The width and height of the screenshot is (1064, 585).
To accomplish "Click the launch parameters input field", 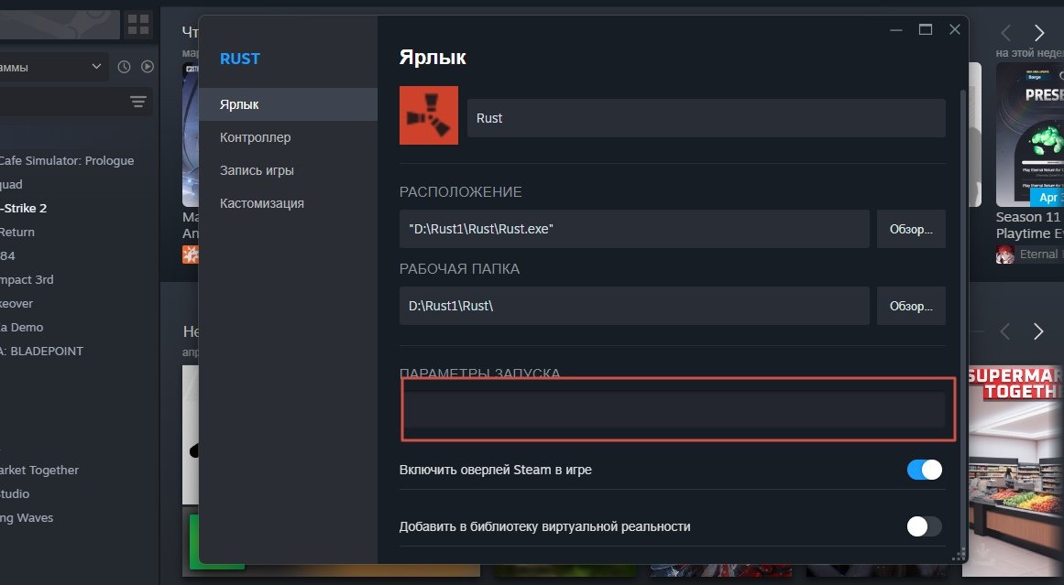I will click(674, 409).
